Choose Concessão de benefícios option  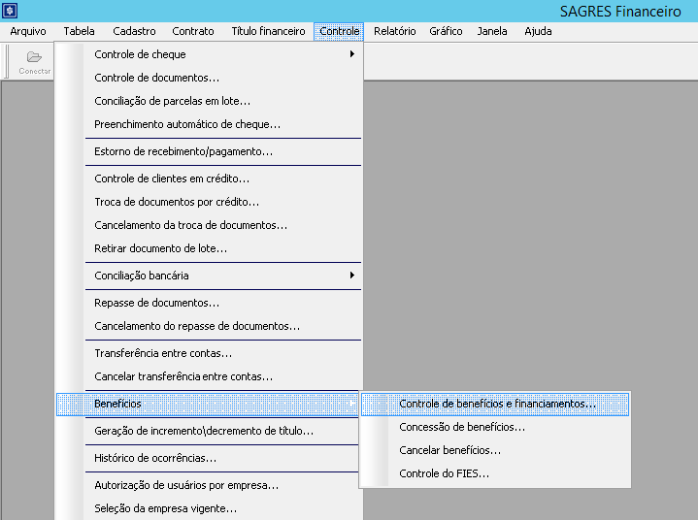point(462,427)
